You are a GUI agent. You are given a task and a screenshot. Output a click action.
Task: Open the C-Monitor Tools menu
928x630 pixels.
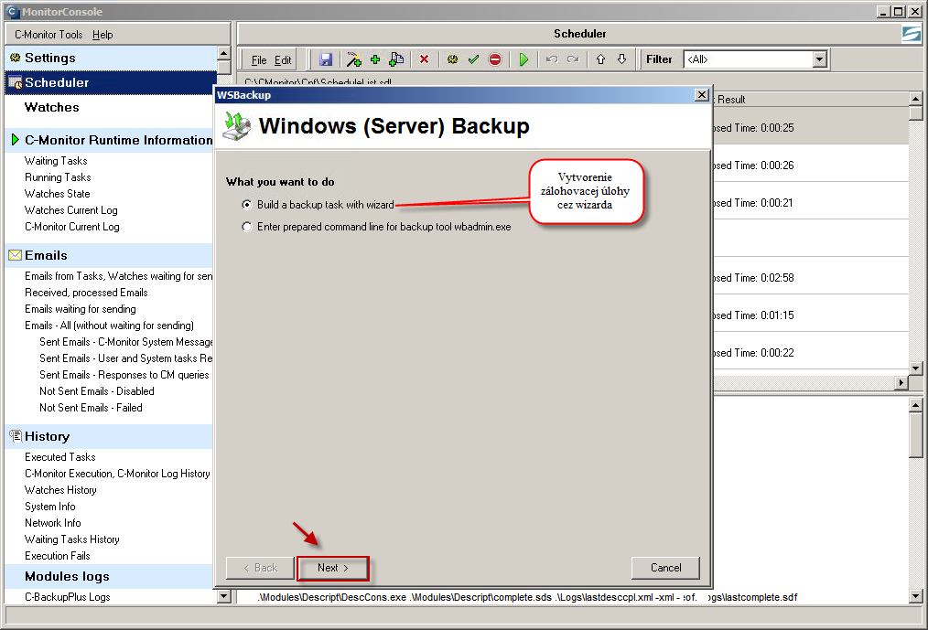pos(49,35)
